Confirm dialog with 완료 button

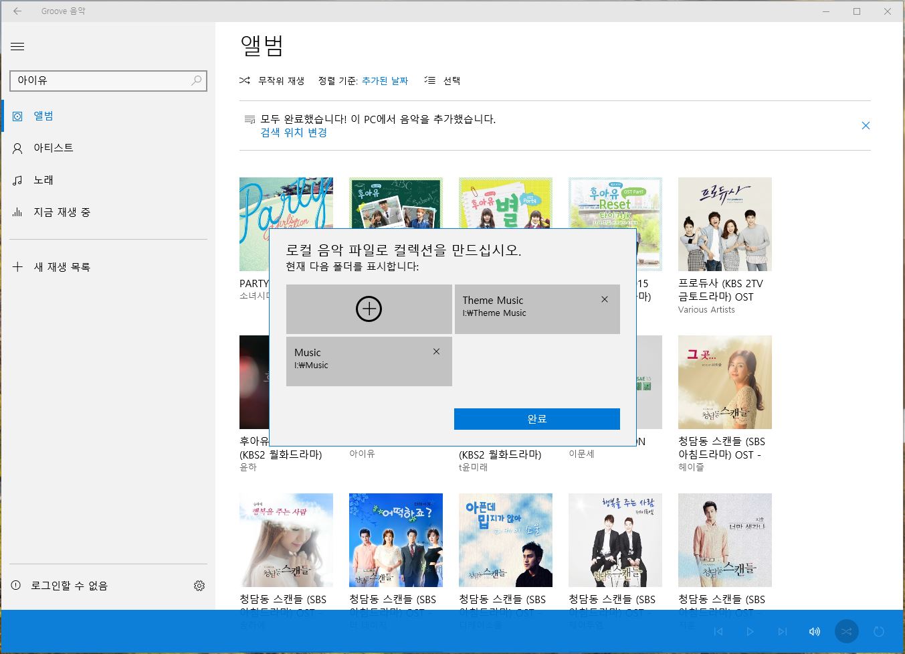point(537,419)
